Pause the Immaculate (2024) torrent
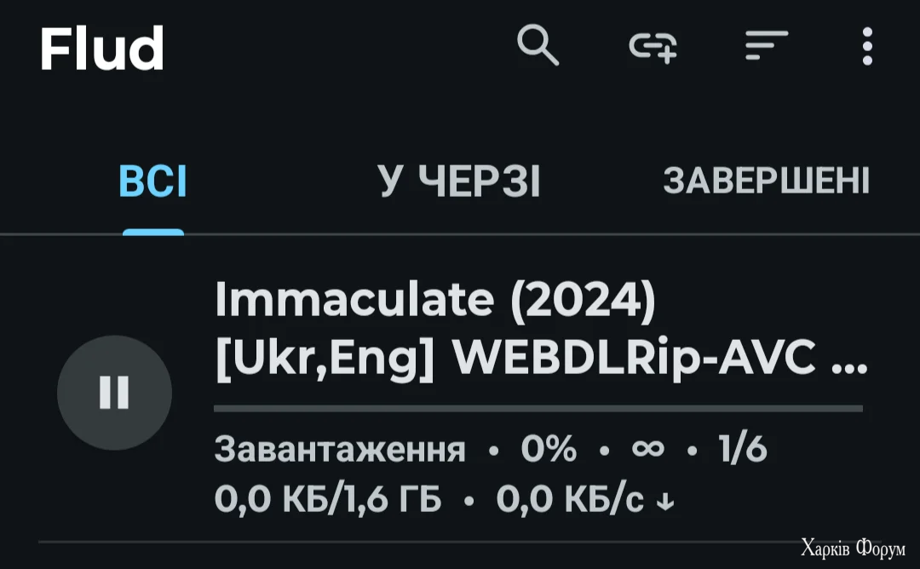Image resolution: width=920 pixels, height=569 pixels. point(114,393)
